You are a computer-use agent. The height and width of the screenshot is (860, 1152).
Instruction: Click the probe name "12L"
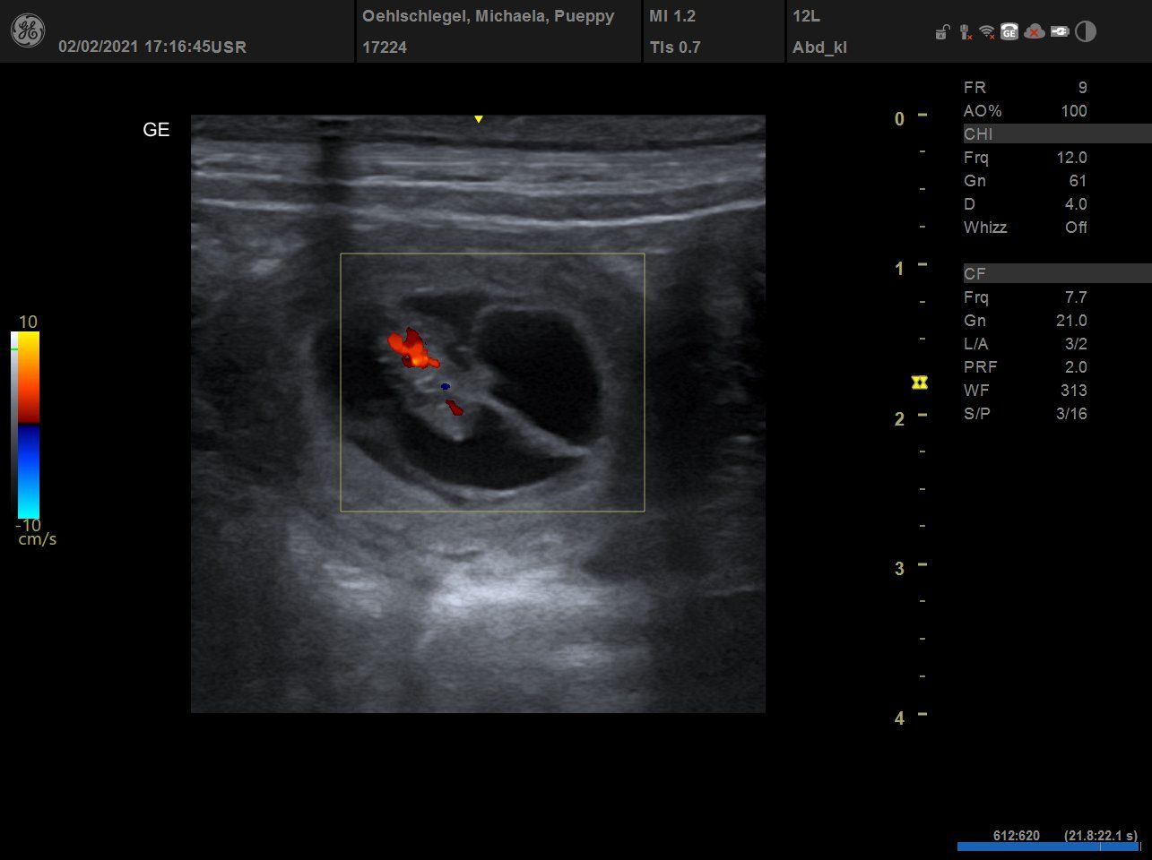click(x=806, y=16)
